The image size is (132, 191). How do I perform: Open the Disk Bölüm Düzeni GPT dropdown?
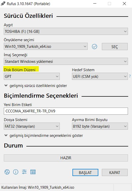(x=32, y=76)
